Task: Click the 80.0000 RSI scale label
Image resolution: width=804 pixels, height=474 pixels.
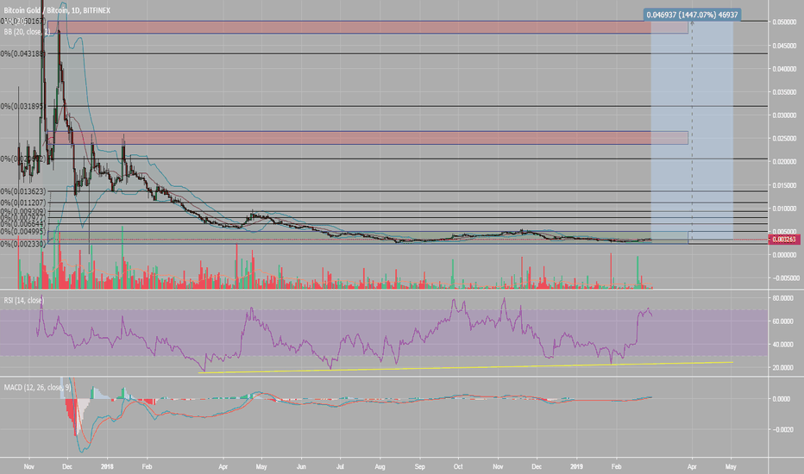Action: (x=783, y=297)
